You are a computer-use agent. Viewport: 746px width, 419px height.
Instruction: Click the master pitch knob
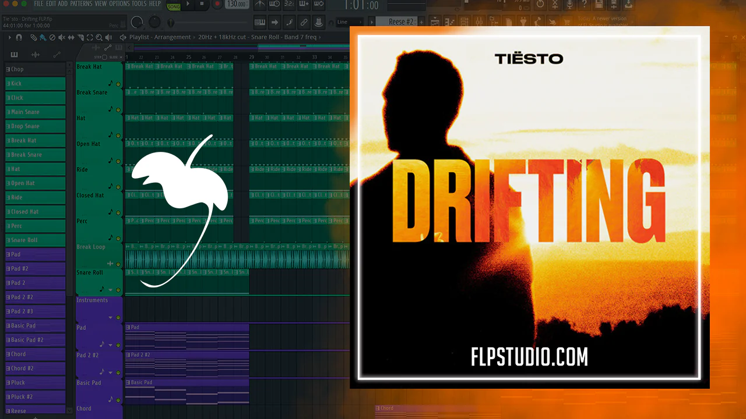[x=154, y=23]
